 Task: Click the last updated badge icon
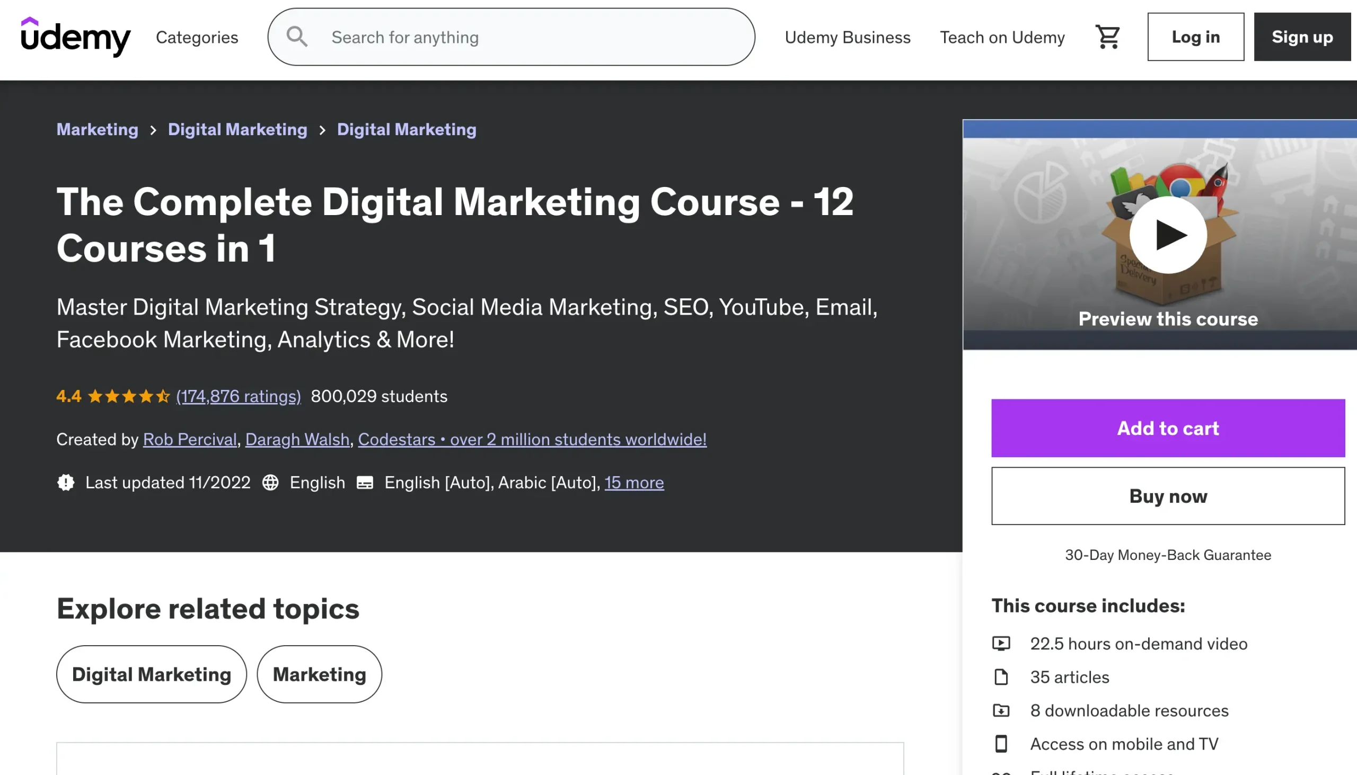pos(66,482)
